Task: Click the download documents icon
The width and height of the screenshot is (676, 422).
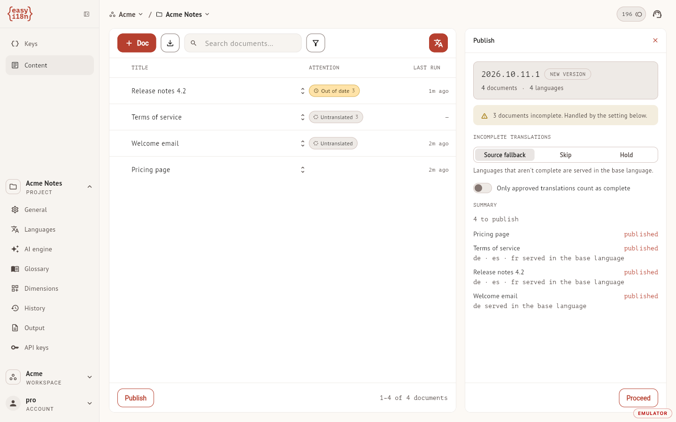Action: pos(170,43)
